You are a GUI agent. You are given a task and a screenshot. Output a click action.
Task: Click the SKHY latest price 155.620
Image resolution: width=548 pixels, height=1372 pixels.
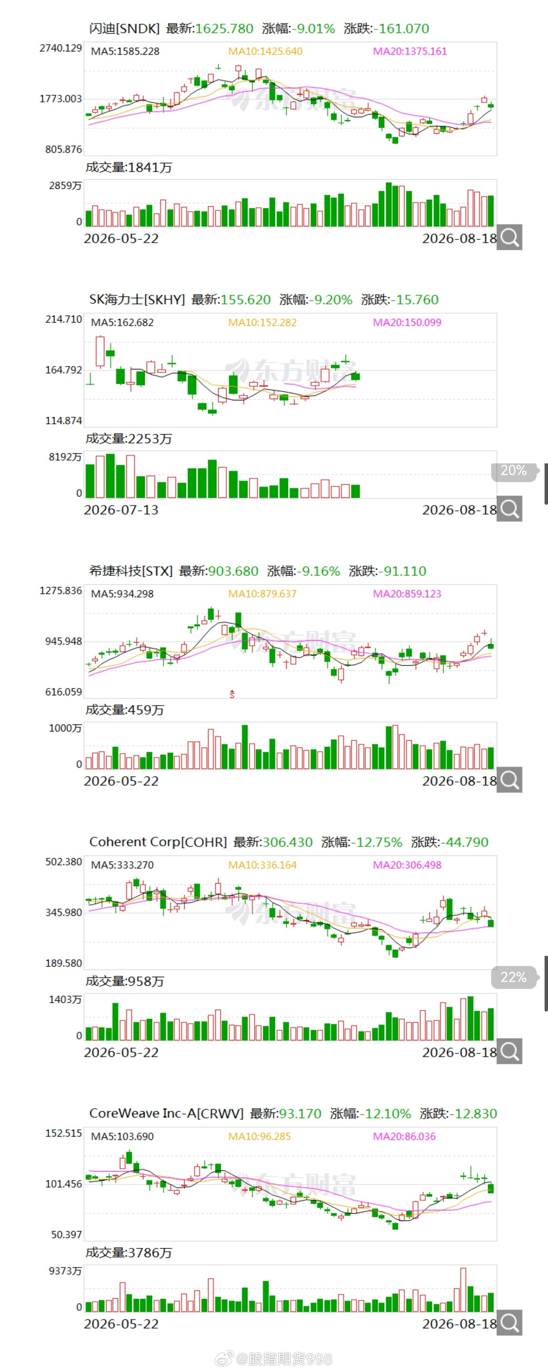click(246, 300)
